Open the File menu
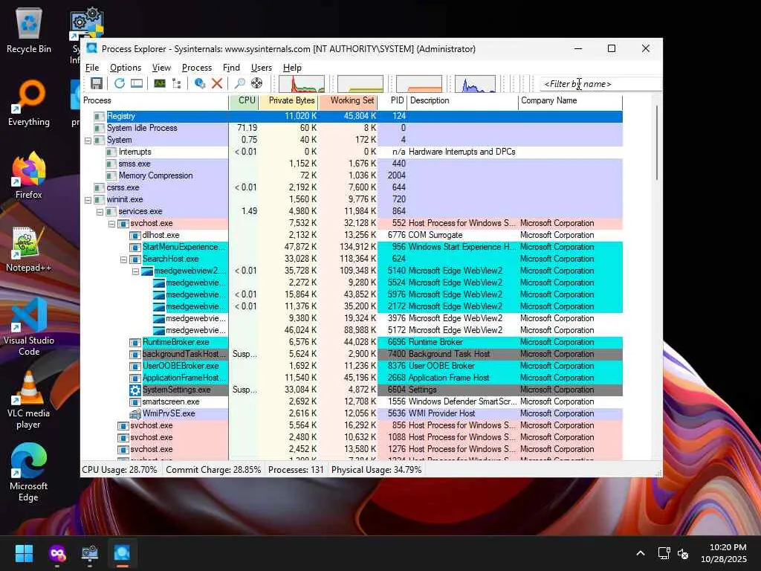This screenshot has width=761, height=571. (91, 68)
